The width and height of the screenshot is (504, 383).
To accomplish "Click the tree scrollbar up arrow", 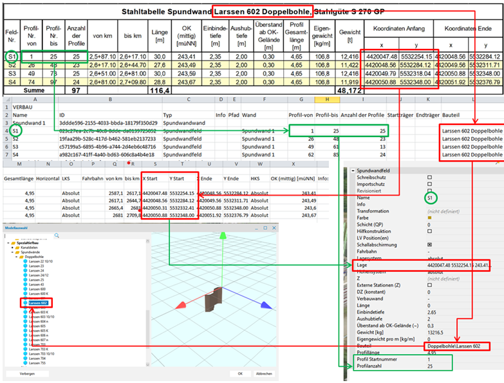I will [x=147, y=241].
